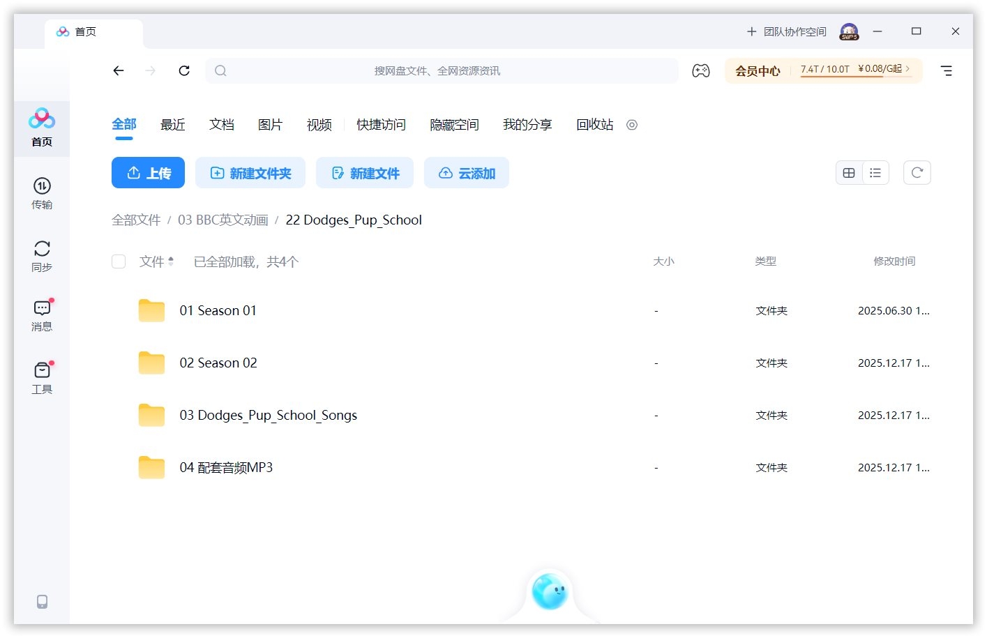The height and width of the screenshot is (638, 987).
Task: Switch to grid view layout
Action: coord(848,172)
